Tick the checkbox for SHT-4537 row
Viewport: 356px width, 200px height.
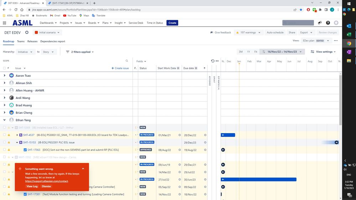click(4, 135)
